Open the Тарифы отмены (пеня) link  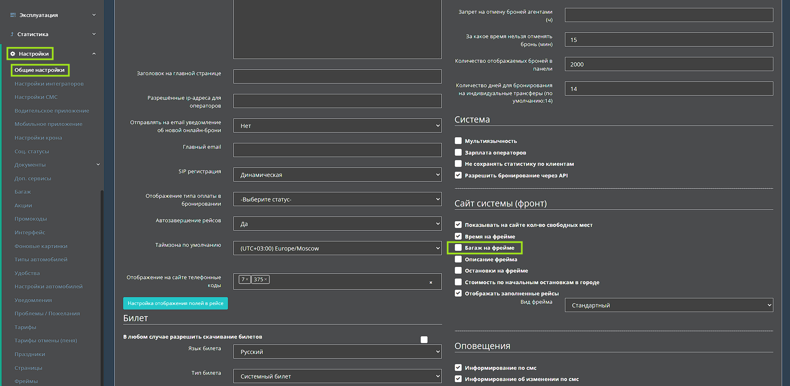tap(46, 340)
